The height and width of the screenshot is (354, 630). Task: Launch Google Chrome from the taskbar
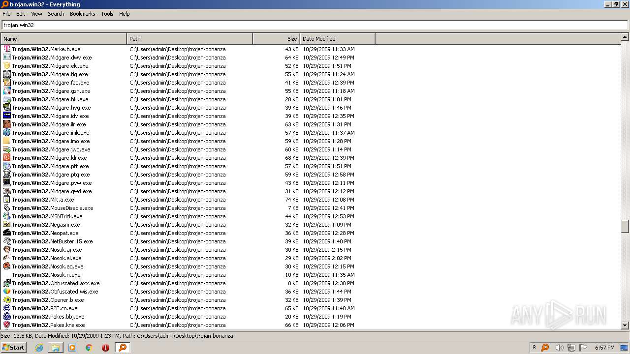(x=89, y=348)
